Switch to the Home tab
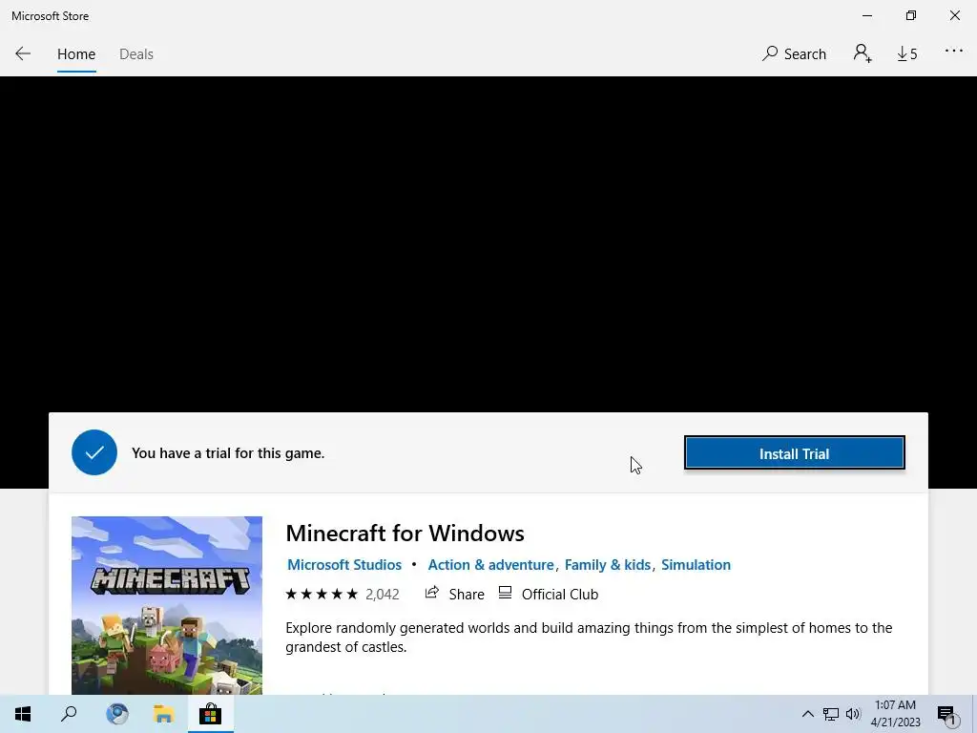 (76, 54)
